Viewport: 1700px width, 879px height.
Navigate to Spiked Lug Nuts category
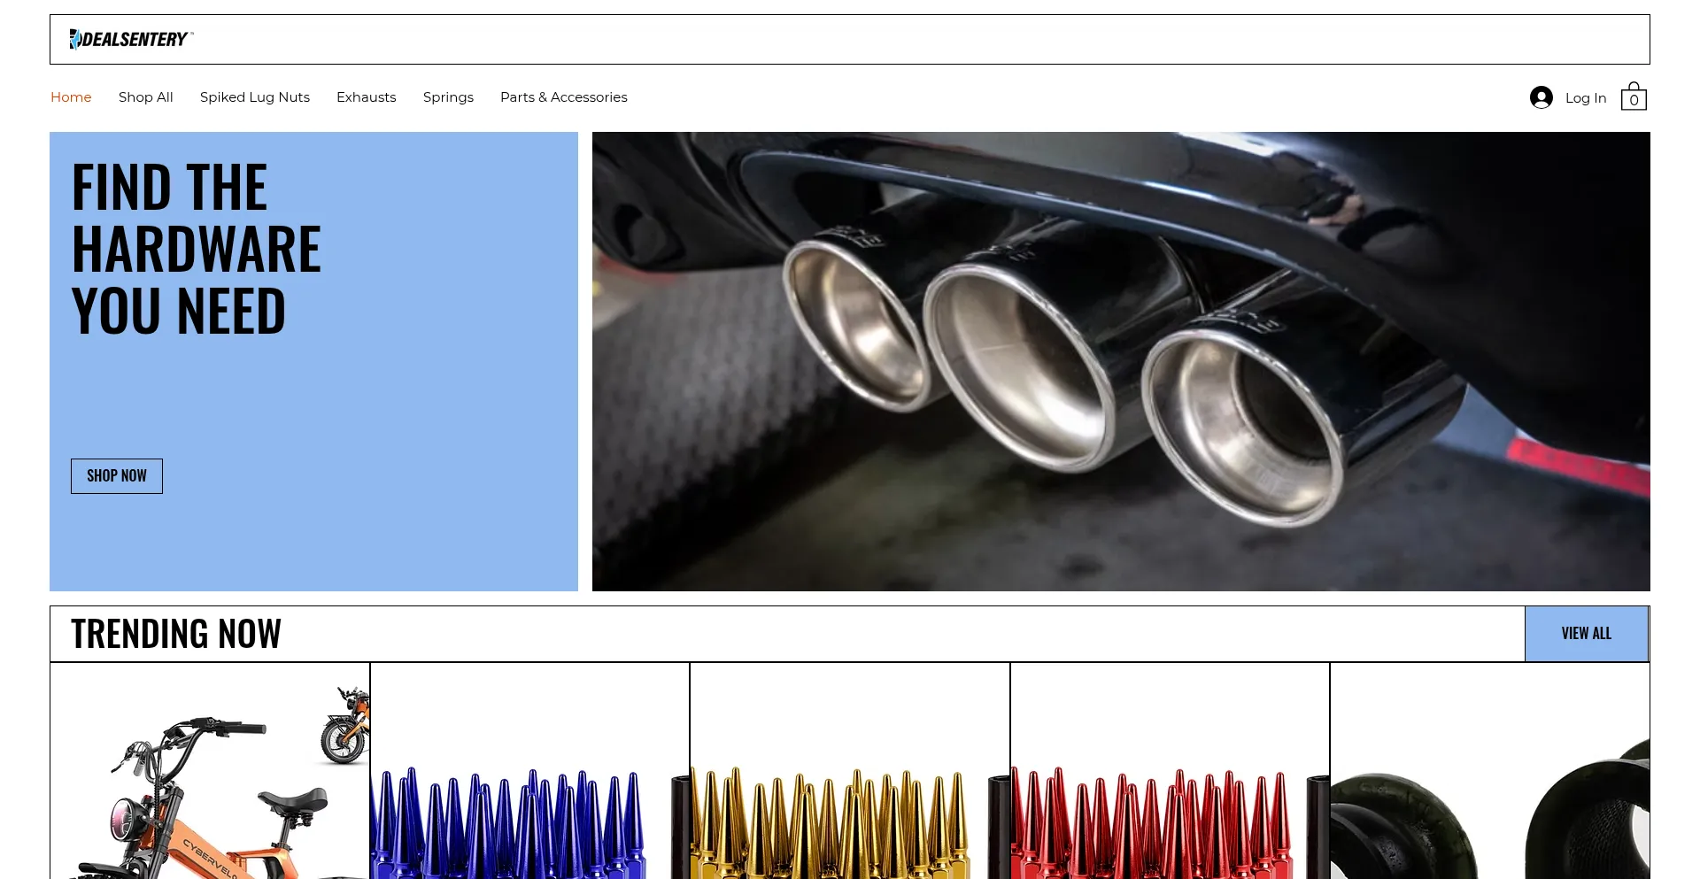(255, 97)
